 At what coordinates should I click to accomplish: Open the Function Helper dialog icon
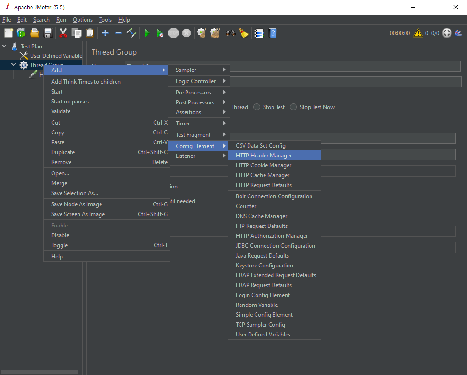[x=259, y=33]
